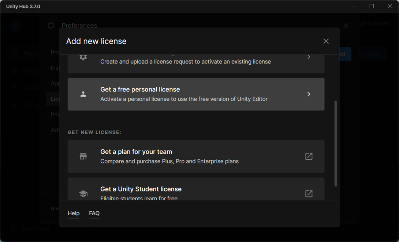Close the Preferences window behind dialog

[x=346, y=26]
